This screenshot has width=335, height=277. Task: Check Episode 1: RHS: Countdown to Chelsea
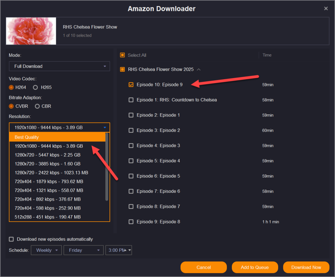(131, 100)
